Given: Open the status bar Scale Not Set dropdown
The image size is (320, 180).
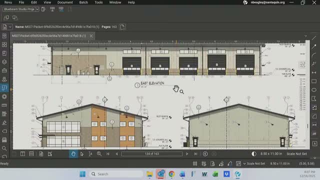Looking at the screenshot, I should [254, 163].
